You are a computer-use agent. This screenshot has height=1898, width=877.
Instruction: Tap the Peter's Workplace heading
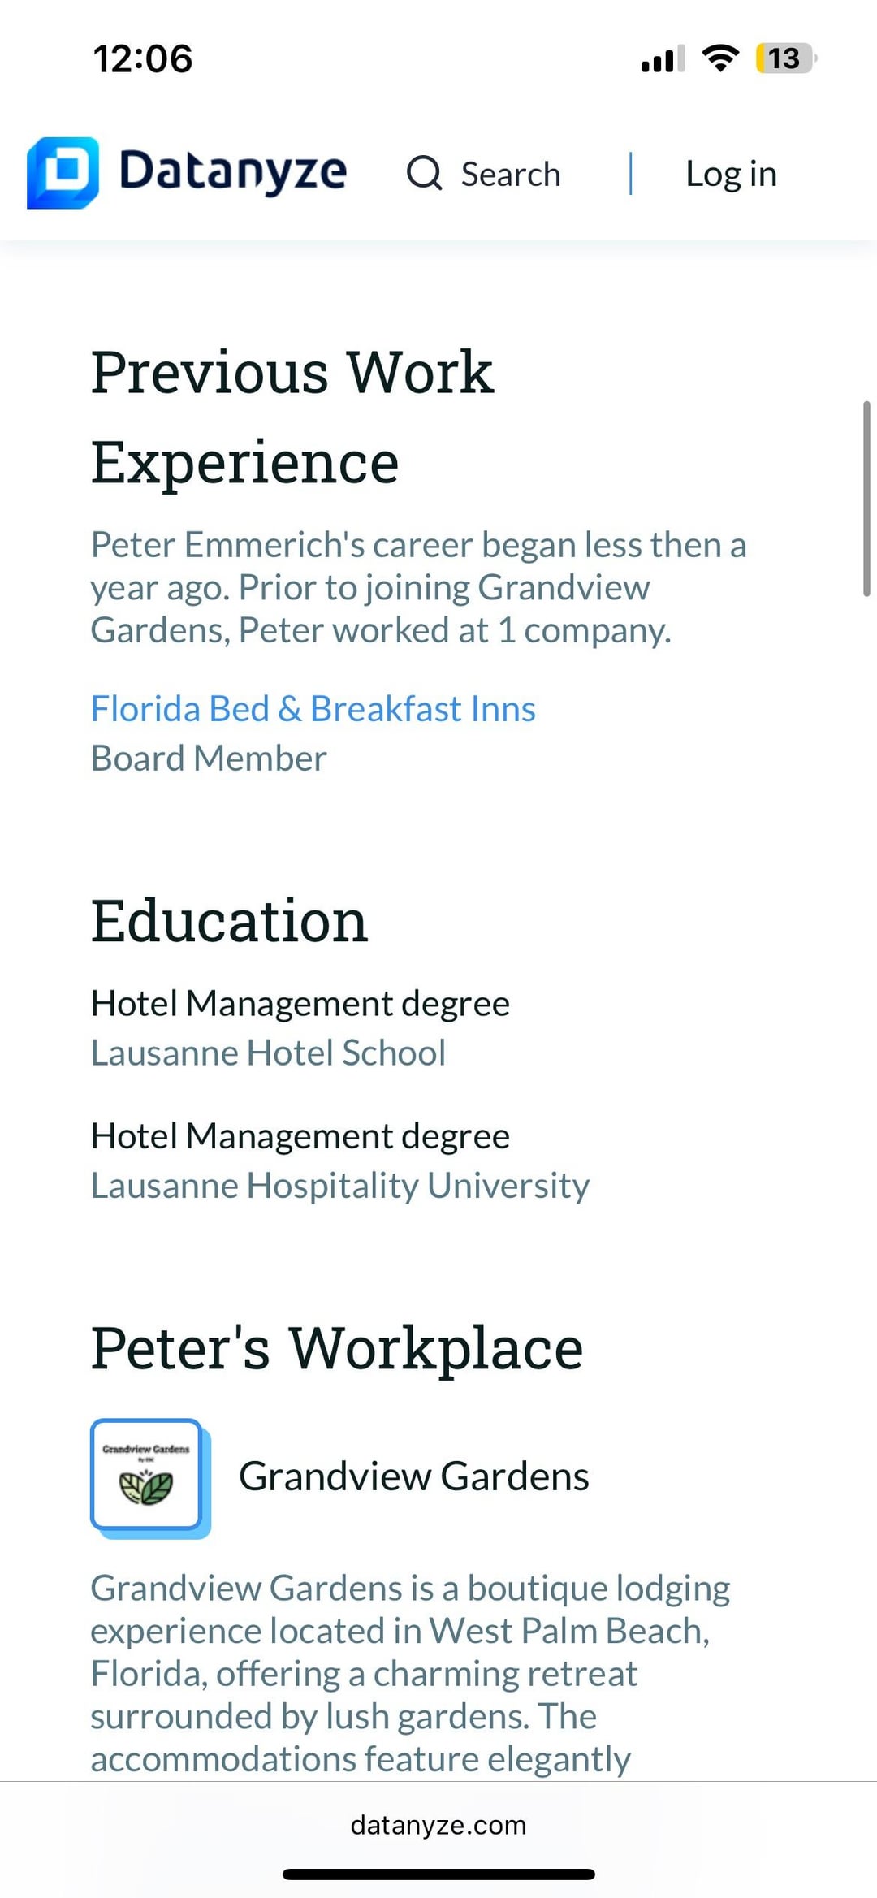[336, 1348]
